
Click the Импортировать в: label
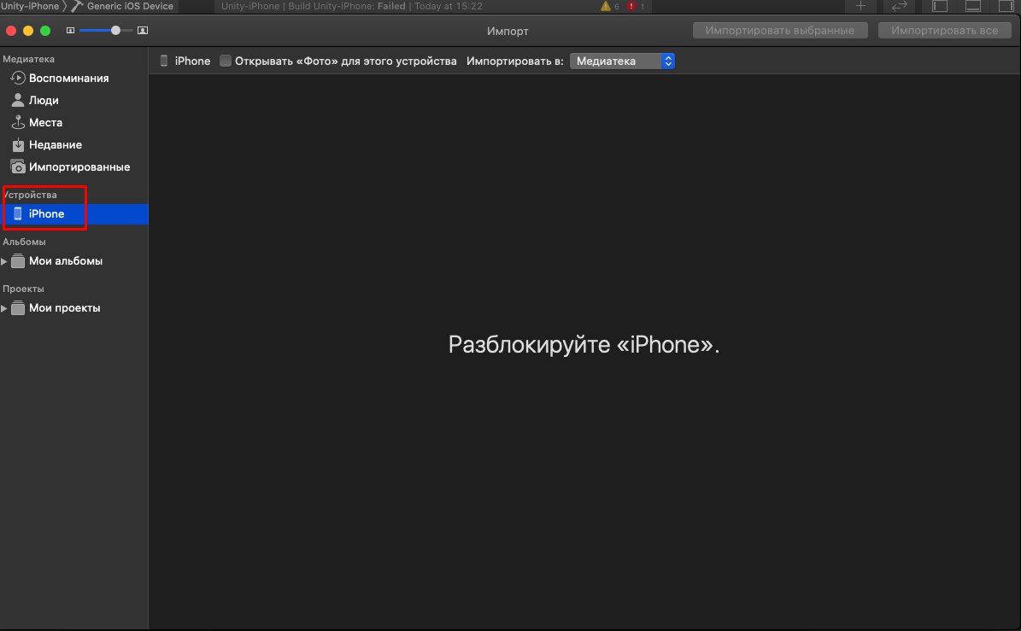(x=515, y=61)
